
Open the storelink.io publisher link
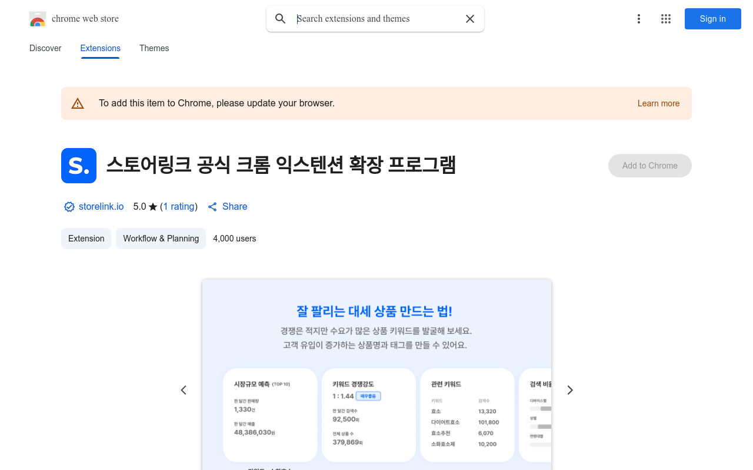(x=101, y=207)
